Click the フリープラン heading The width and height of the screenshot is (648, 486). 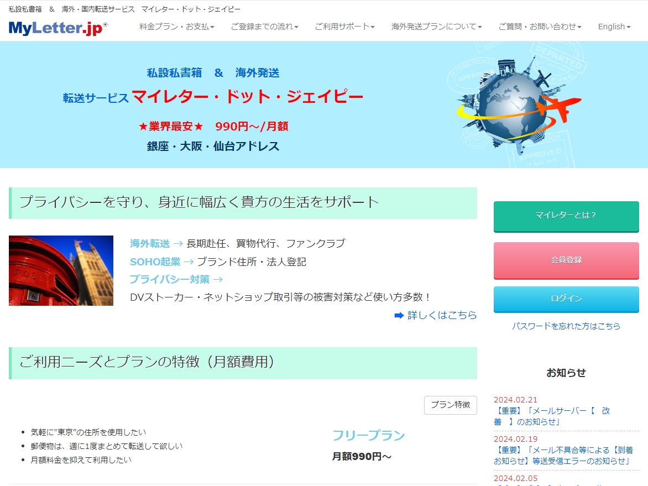(x=368, y=436)
